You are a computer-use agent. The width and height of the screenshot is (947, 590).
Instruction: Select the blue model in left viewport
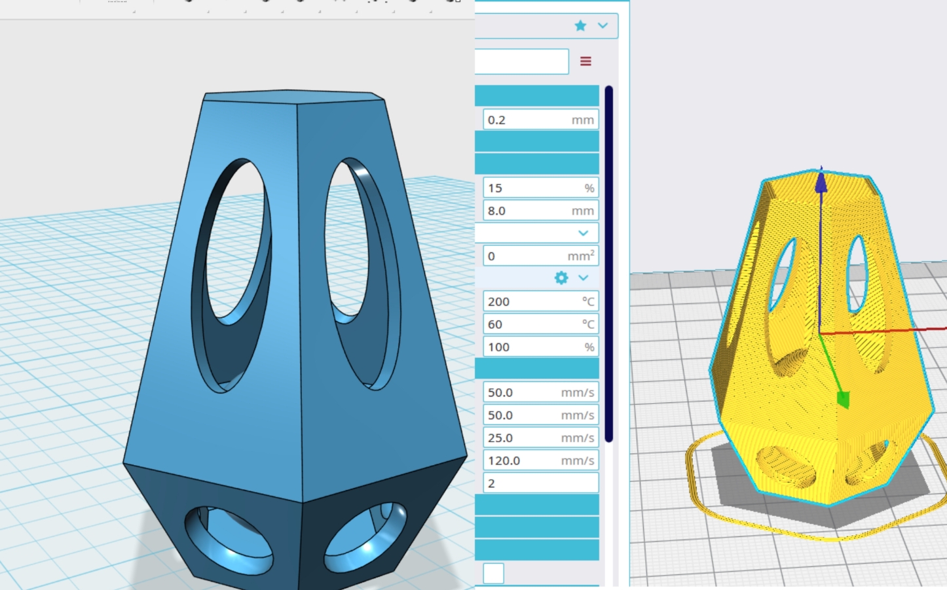coord(295,340)
